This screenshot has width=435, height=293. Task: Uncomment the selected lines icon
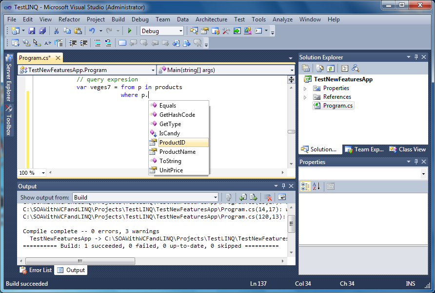(108, 43)
